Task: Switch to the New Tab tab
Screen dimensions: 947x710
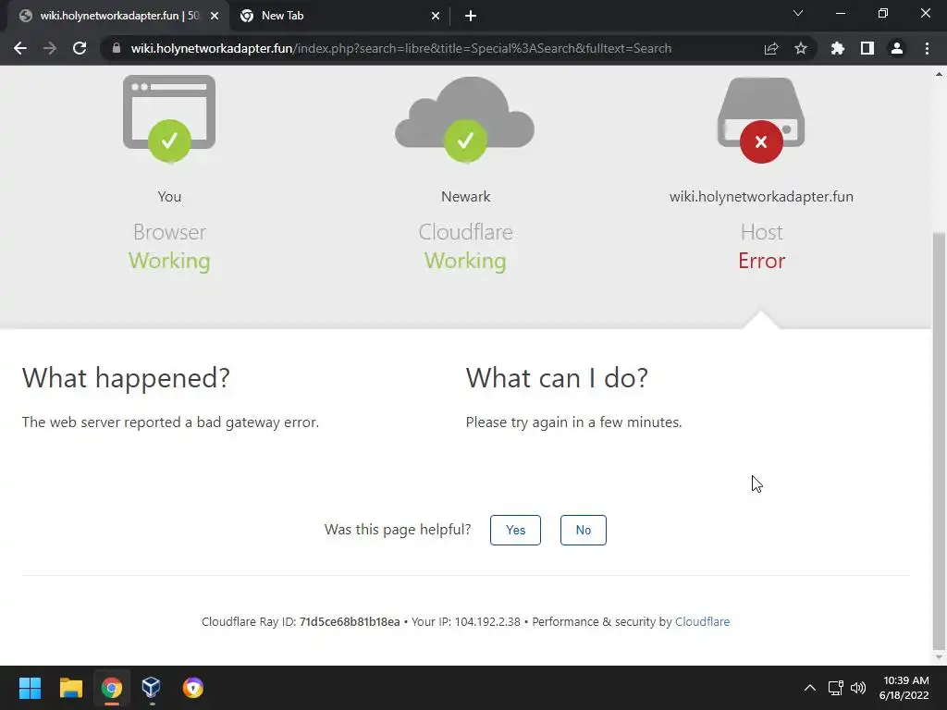Action: click(340, 16)
